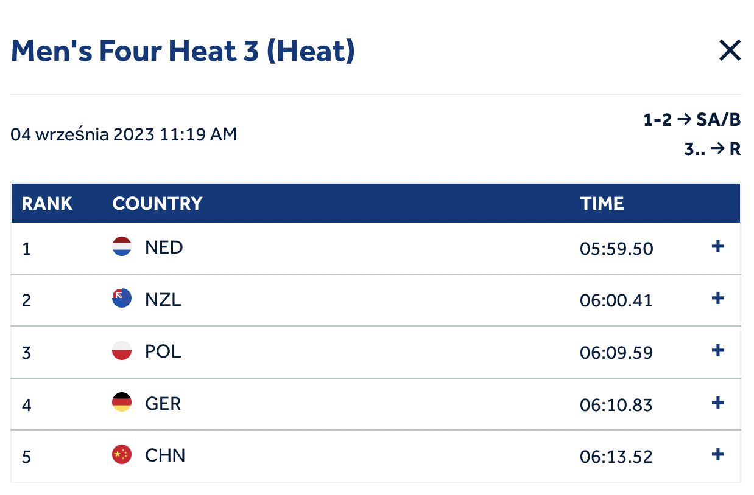This screenshot has height=495, width=754.
Task: Click the Germany flag icon
Action: (122, 403)
